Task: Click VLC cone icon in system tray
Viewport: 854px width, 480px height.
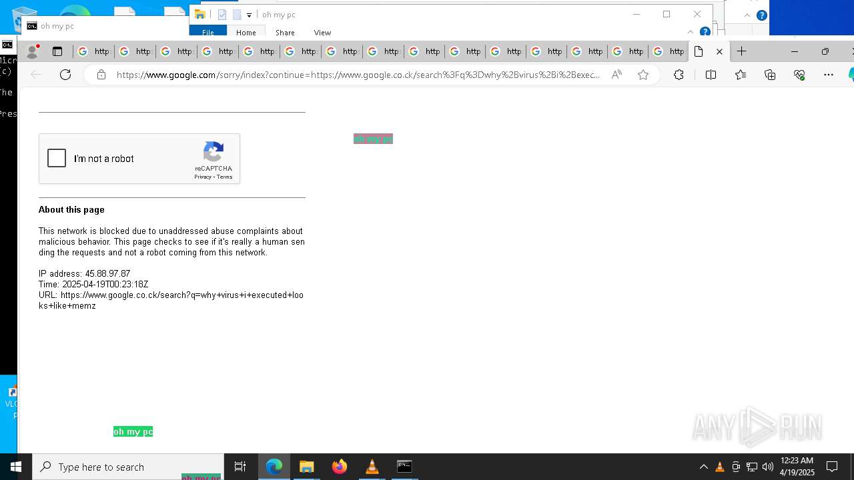Action: click(x=720, y=467)
